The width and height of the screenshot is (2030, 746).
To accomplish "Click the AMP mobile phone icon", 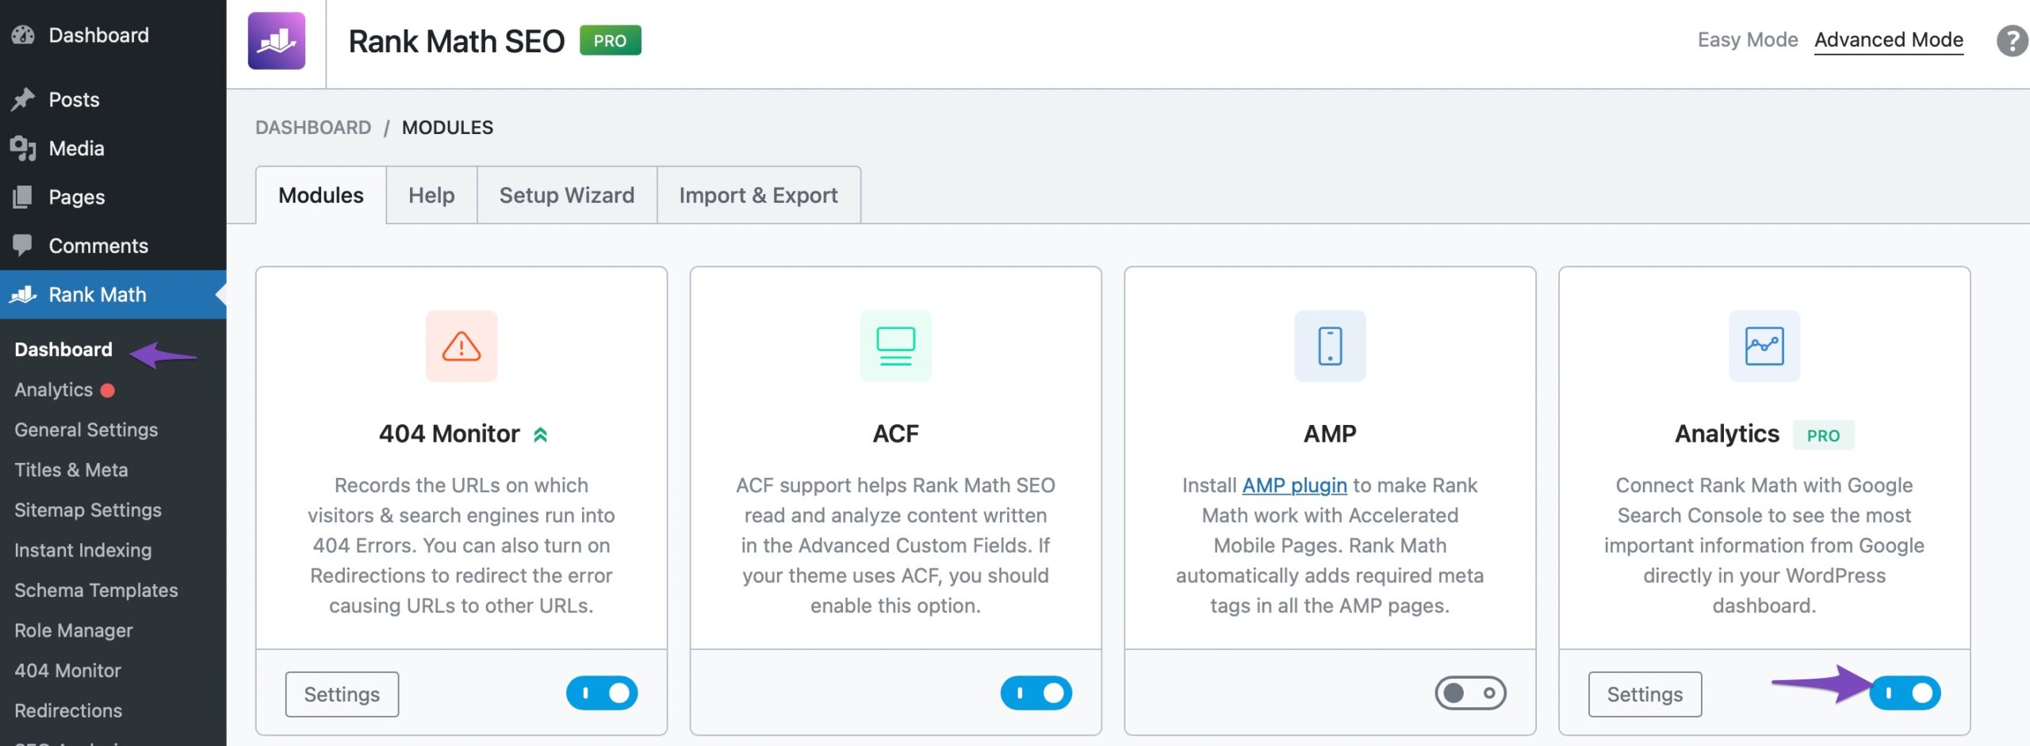I will point(1330,346).
